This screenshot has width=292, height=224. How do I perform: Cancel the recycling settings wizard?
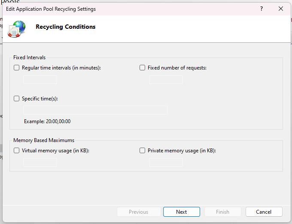[x=264, y=212]
